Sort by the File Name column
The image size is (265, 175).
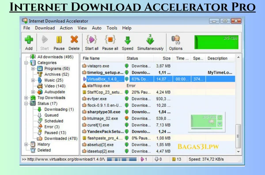pyautogui.click(x=102, y=58)
